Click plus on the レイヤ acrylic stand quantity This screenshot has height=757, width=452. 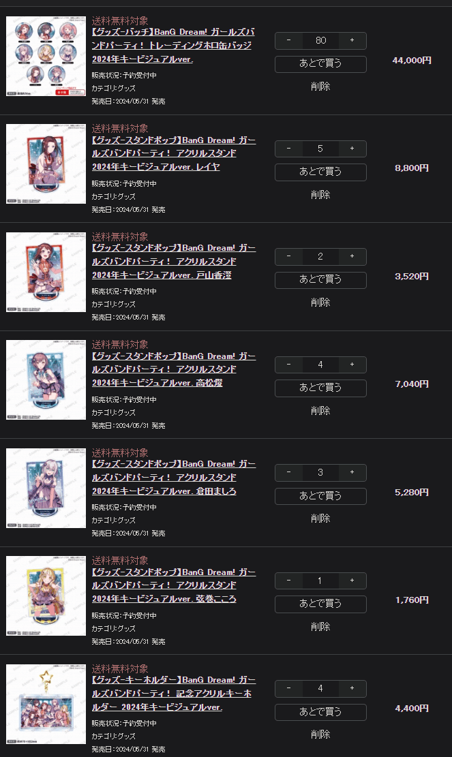pos(352,149)
